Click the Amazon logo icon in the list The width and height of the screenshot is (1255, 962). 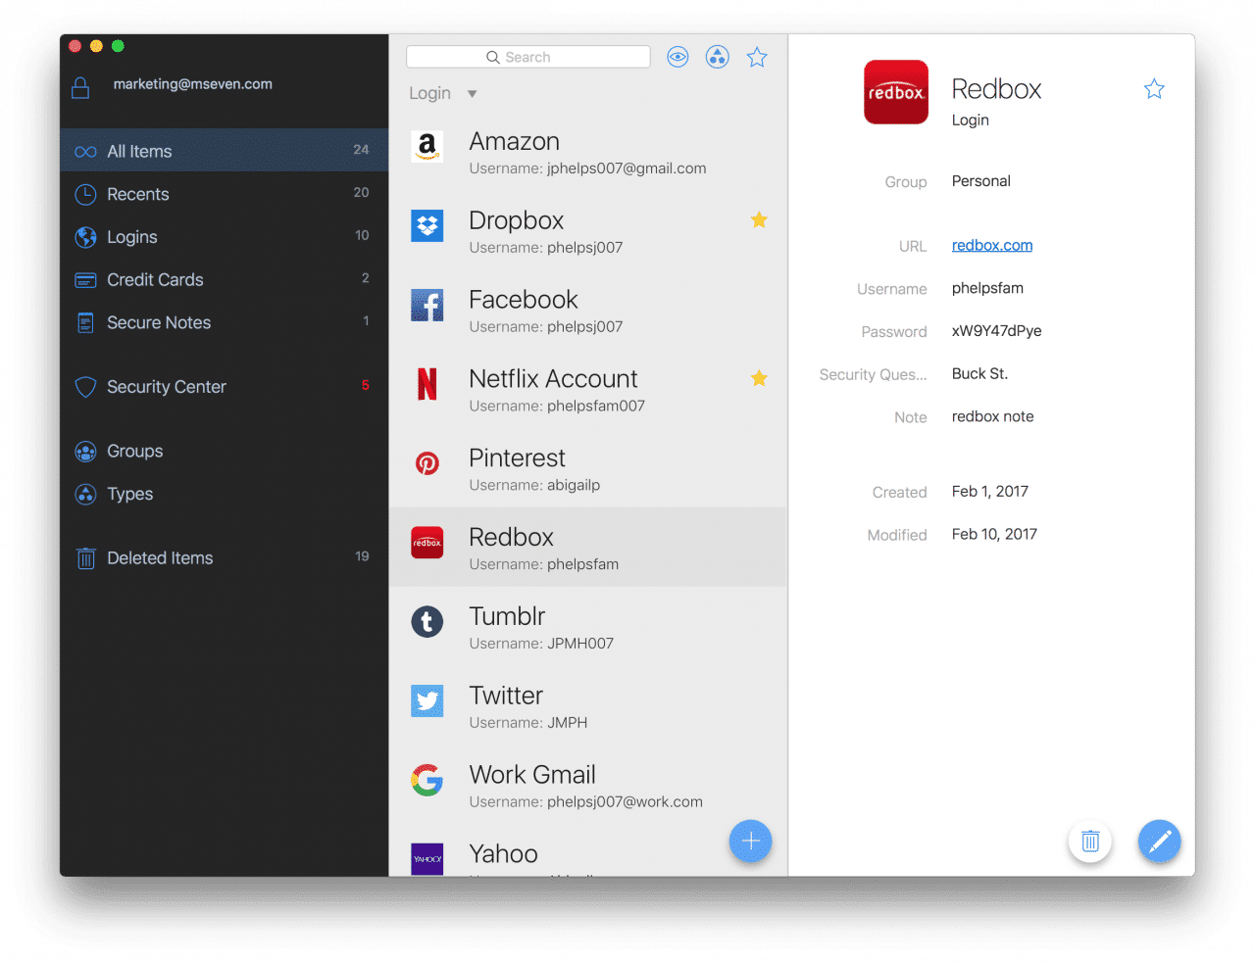(427, 147)
